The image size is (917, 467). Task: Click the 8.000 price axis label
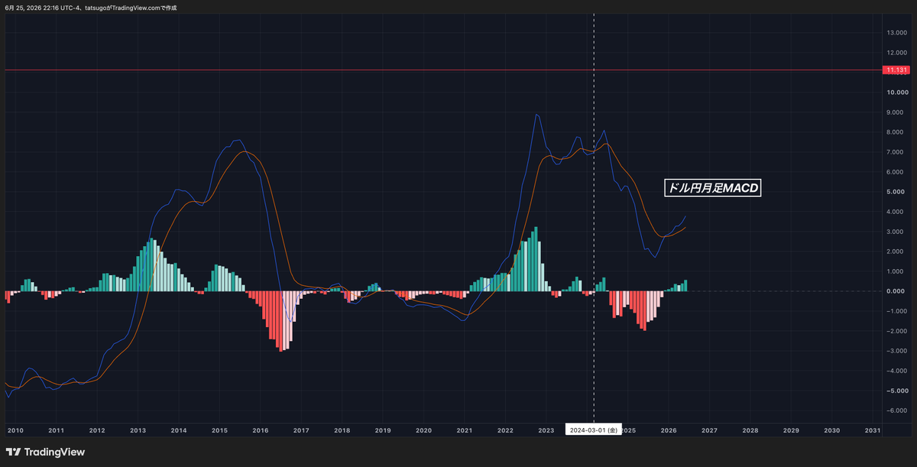click(x=896, y=131)
